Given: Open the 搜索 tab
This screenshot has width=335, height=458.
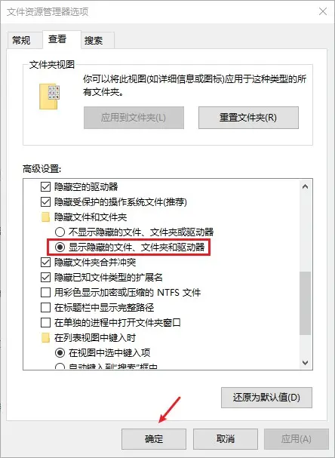Looking at the screenshot, I should 94,40.
